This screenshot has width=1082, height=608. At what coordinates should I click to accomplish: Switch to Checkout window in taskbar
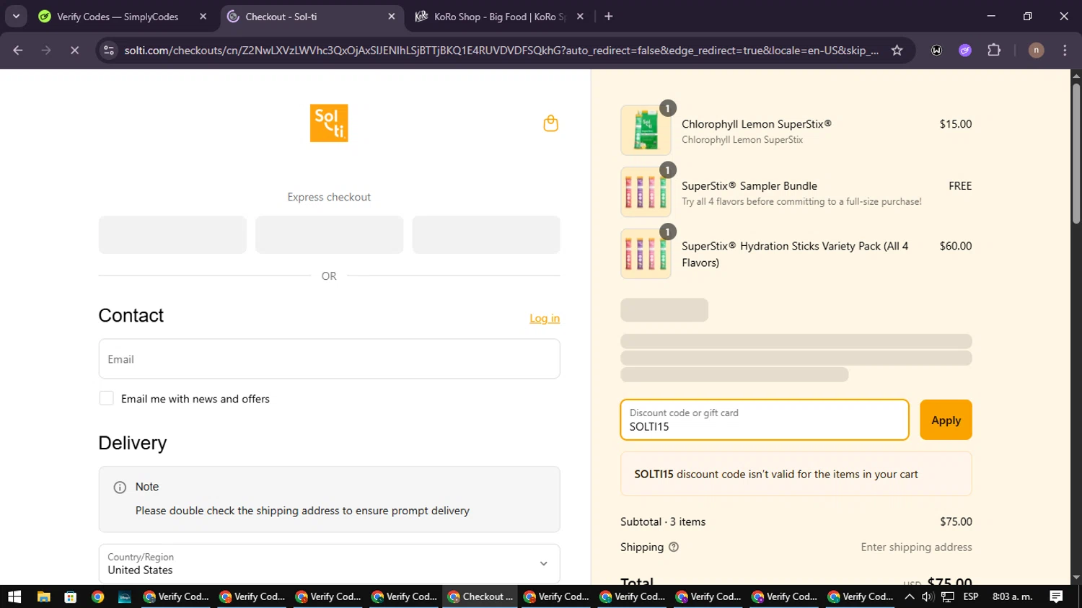tap(480, 596)
